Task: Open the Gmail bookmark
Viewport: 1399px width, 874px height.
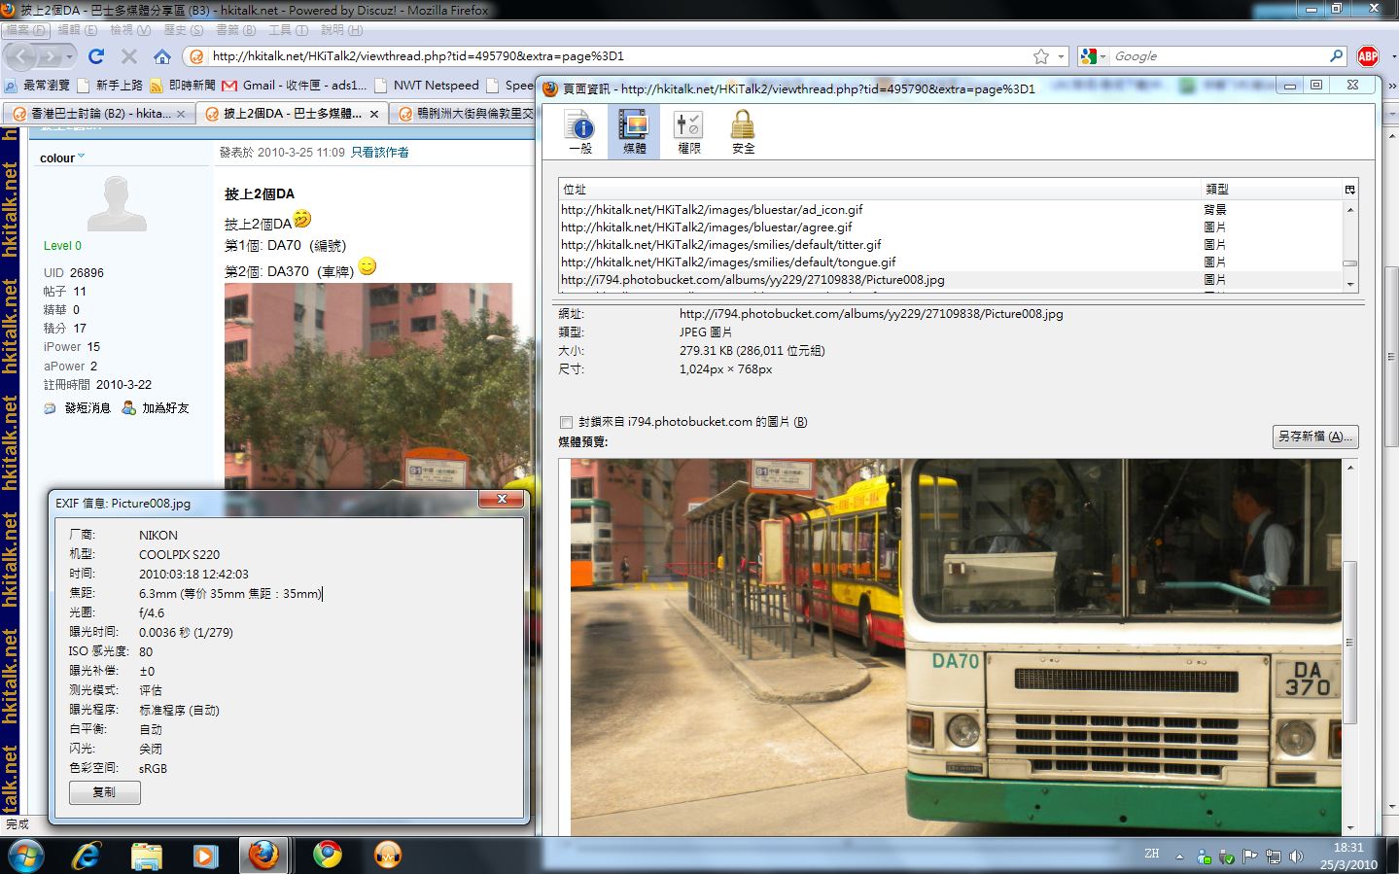Action: tap(295, 86)
